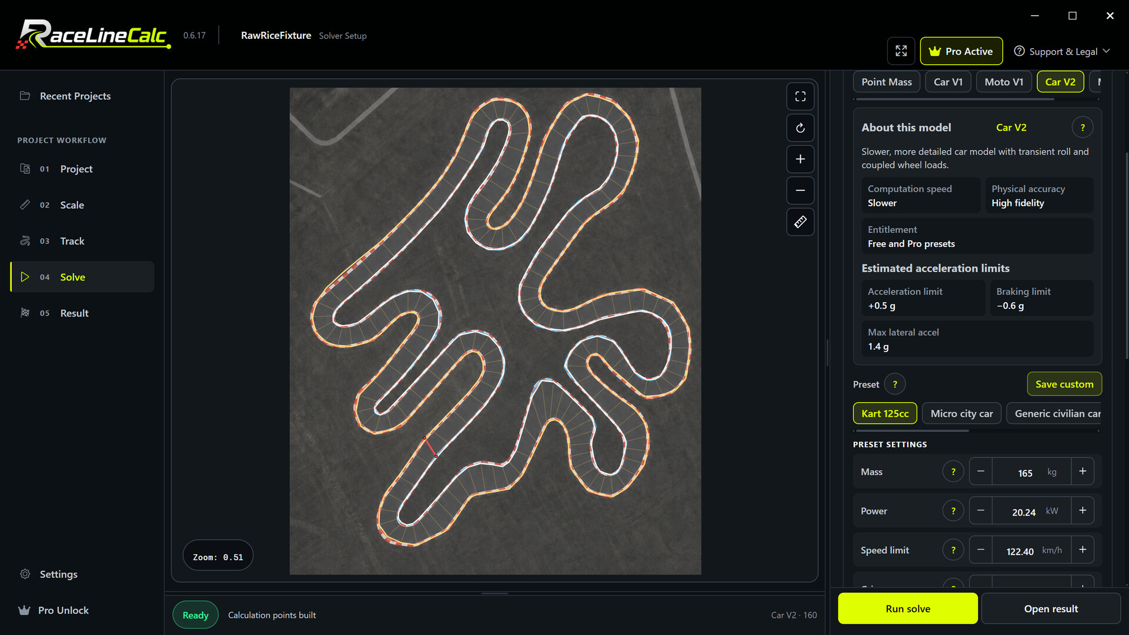The image size is (1129, 635).
Task: Click the Mass value field
Action: point(1031,472)
